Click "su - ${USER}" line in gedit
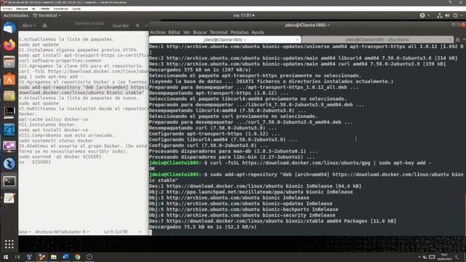Viewport: 466px width, 262px height. click(x=34, y=162)
